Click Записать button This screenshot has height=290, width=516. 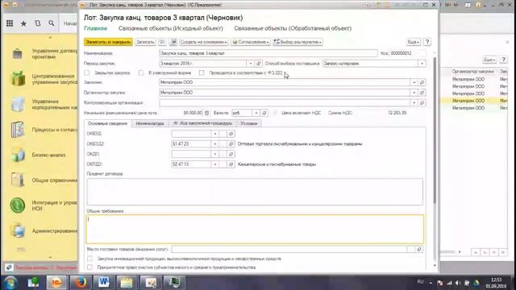145,42
